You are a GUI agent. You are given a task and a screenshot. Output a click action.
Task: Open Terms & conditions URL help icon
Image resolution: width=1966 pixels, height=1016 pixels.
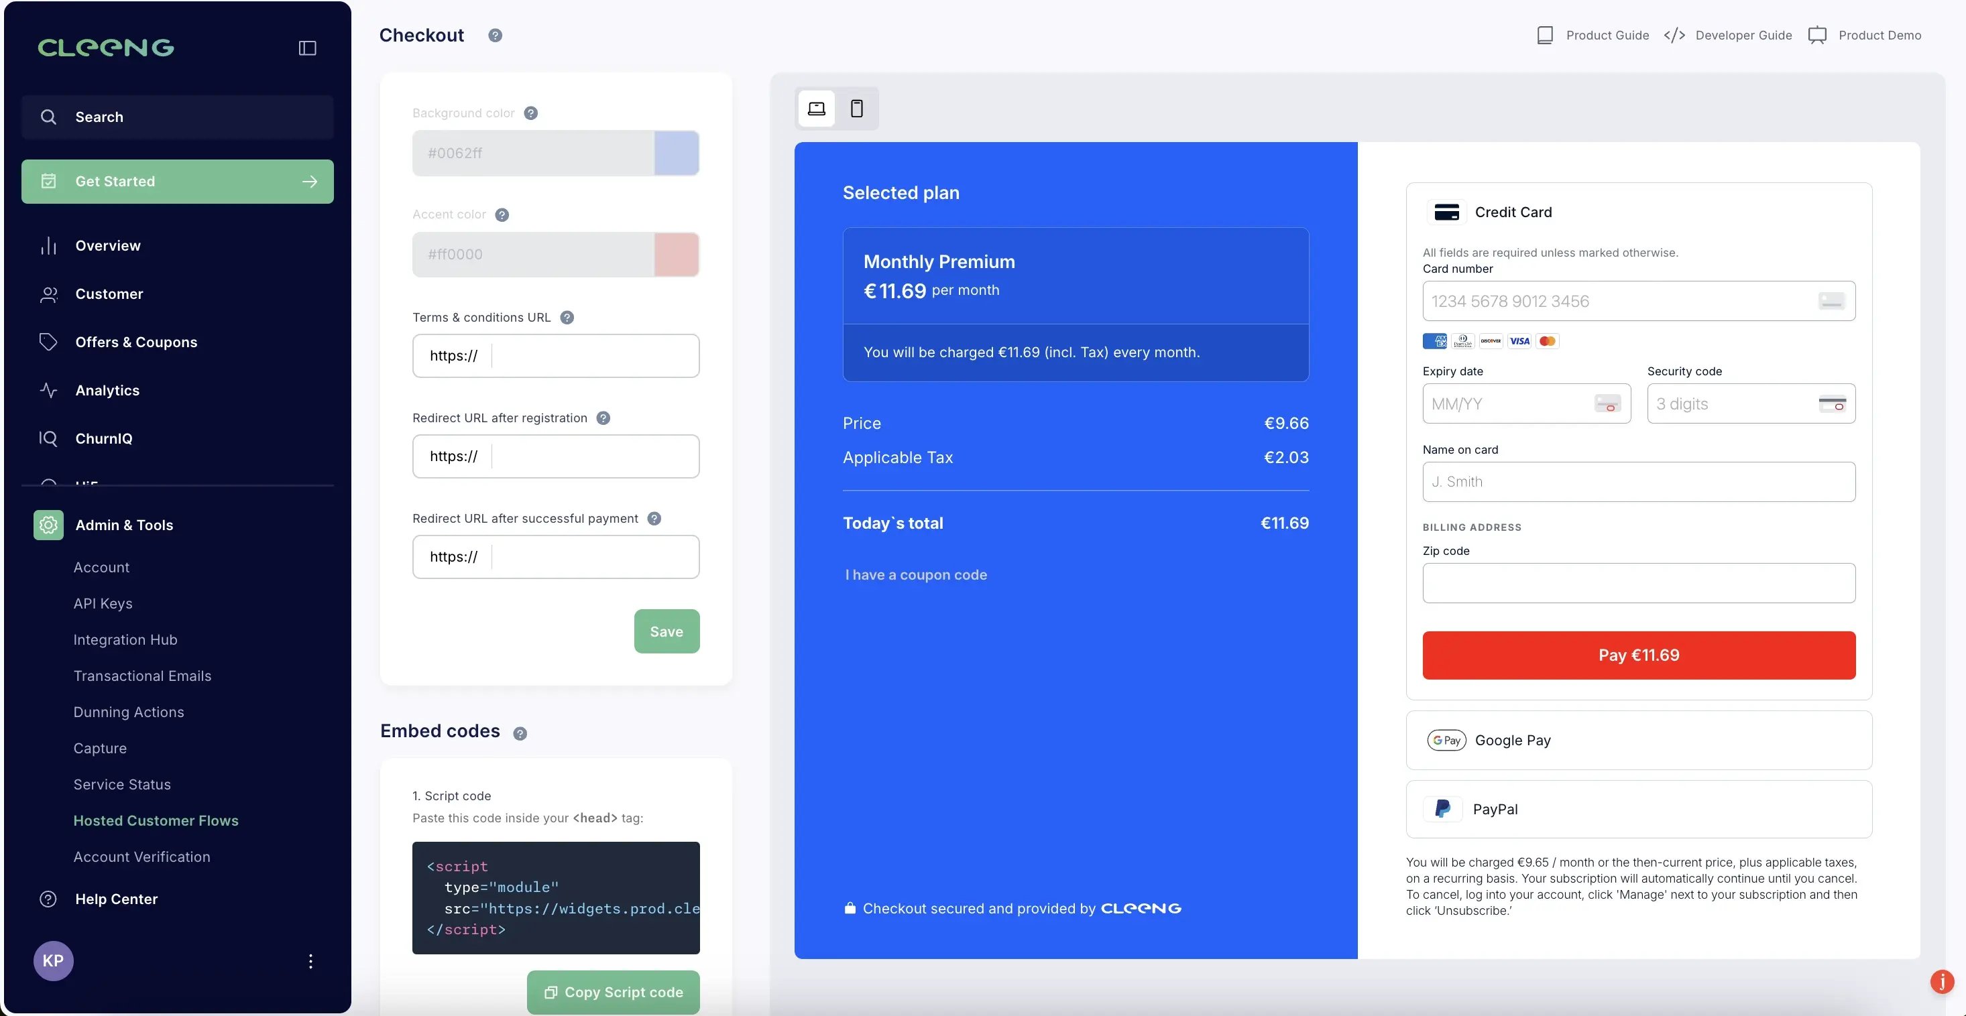point(567,317)
